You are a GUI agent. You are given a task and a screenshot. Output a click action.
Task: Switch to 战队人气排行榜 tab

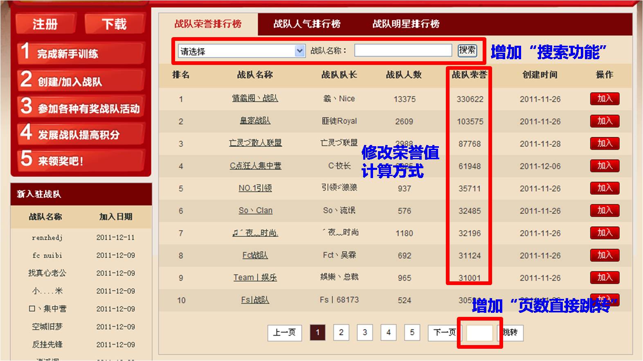(x=307, y=24)
